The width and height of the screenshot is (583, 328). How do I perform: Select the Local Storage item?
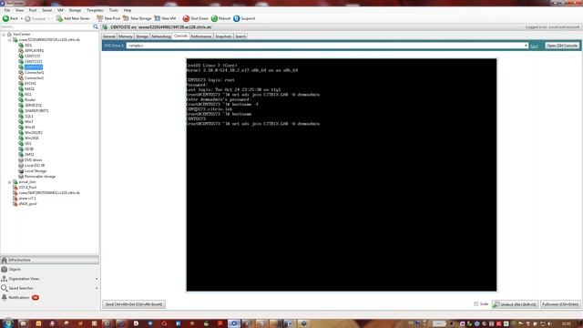tap(36, 171)
